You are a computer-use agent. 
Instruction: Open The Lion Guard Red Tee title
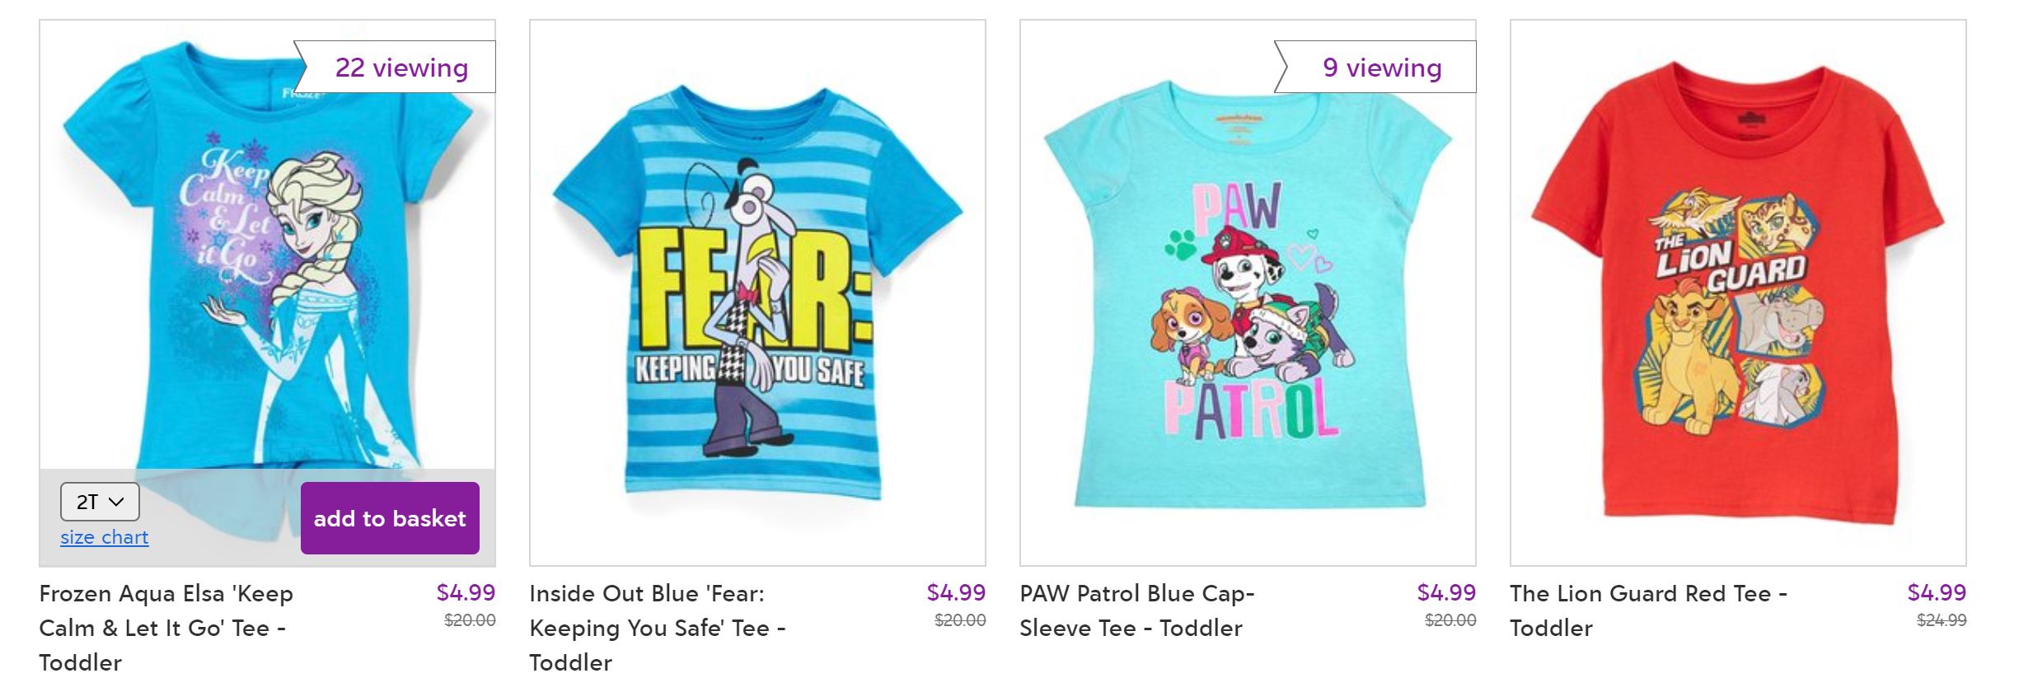click(1648, 610)
